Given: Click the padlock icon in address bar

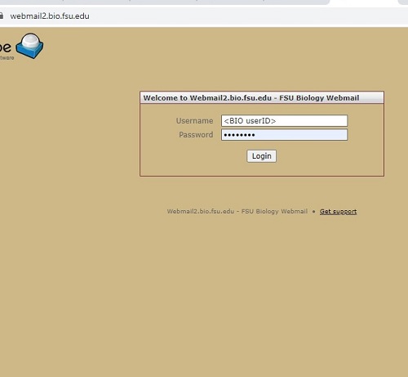Looking at the screenshot, I should pos(2,16).
